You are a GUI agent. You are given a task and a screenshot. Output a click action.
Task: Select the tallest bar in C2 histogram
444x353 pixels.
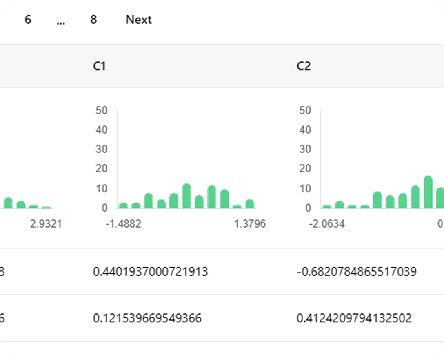pyautogui.click(x=428, y=192)
